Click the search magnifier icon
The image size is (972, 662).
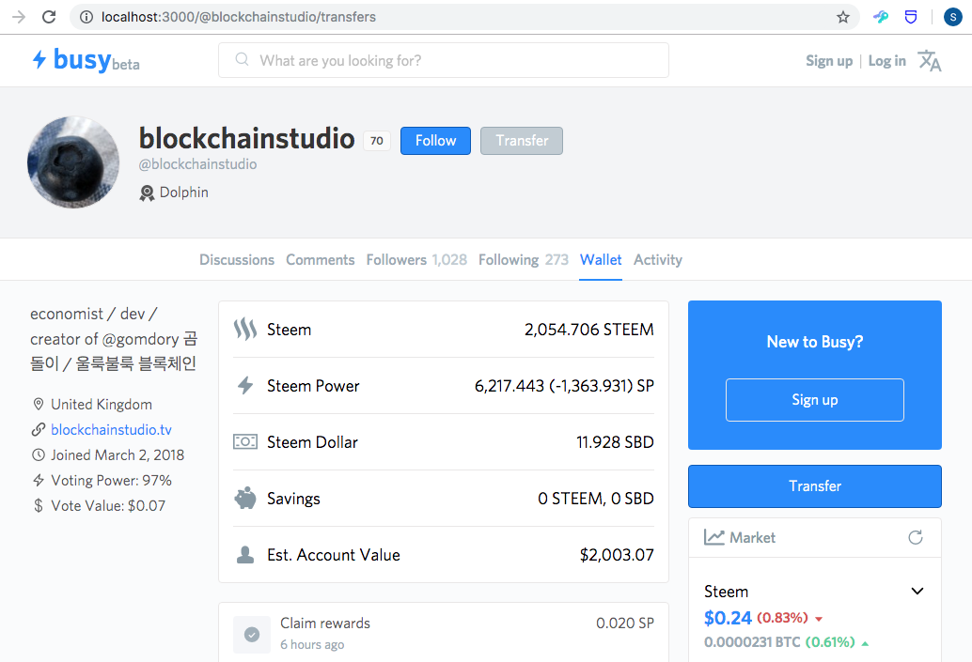[x=242, y=59]
